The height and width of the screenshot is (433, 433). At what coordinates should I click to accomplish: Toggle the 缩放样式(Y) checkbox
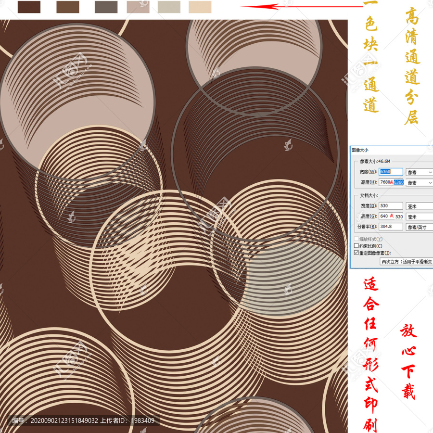pyautogui.click(x=356, y=239)
